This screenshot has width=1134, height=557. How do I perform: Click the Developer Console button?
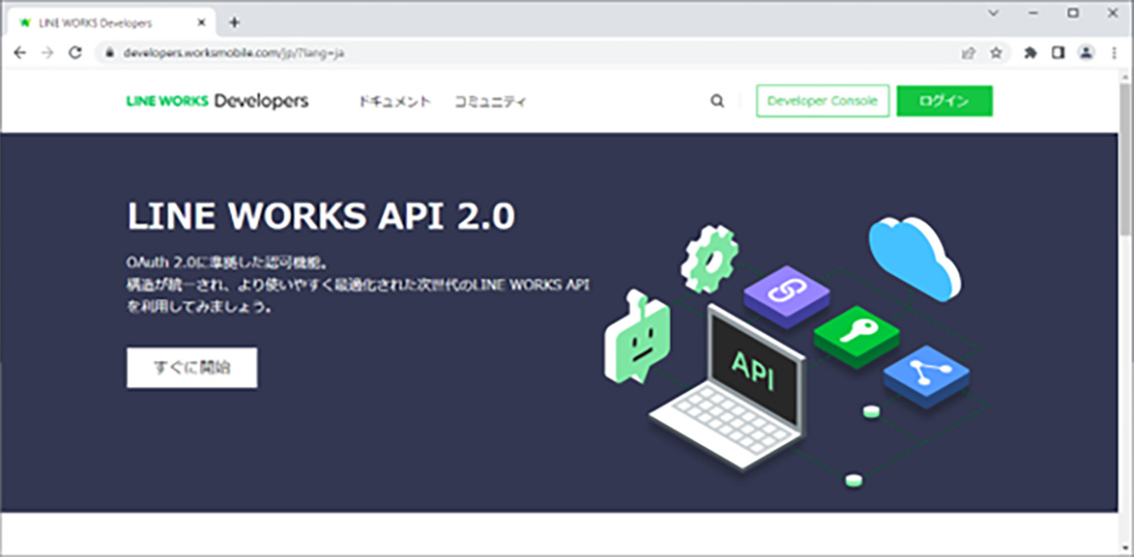click(823, 102)
